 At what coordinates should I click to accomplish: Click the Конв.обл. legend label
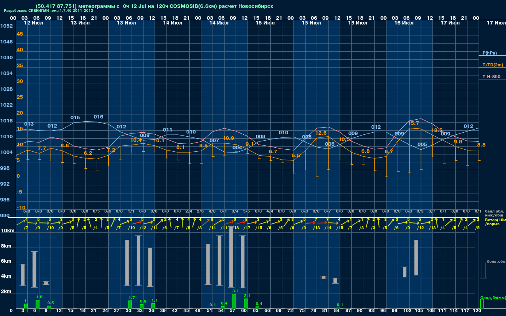coord(496,261)
